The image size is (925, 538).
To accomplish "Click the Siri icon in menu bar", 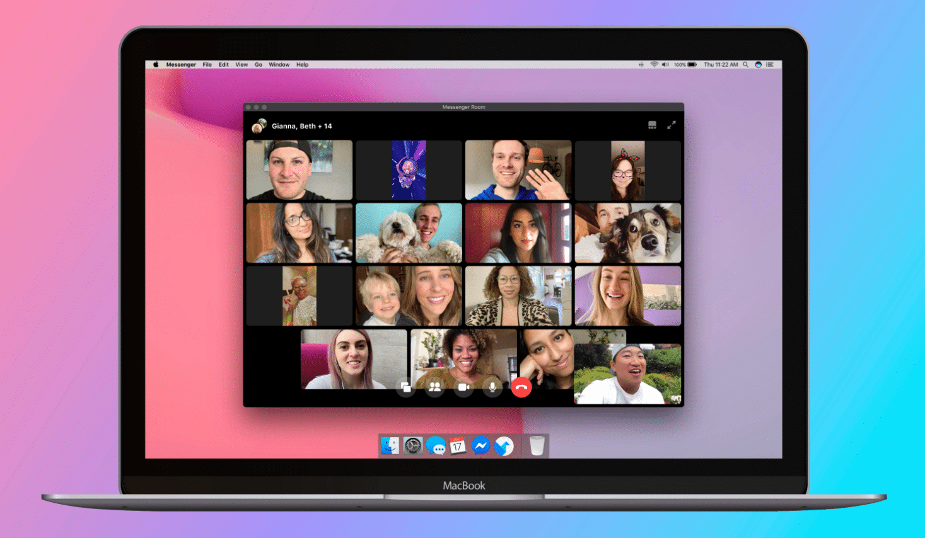I will click(x=759, y=64).
